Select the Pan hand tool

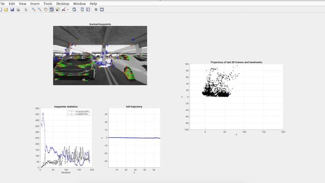pos(46,10)
